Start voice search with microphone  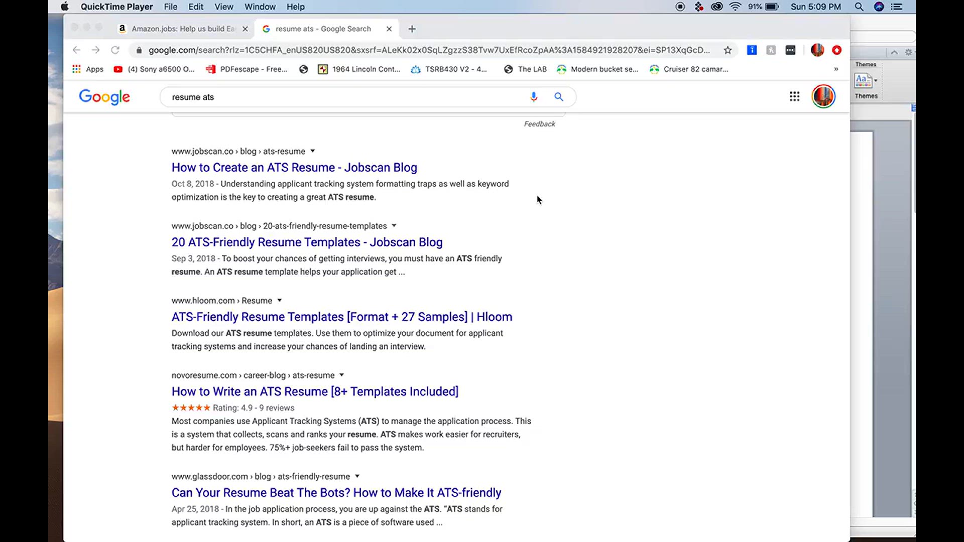click(x=534, y=97)
